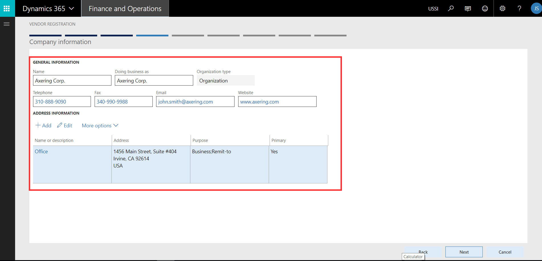This screenshot has height=261, width=542.
Task: Click the smiley feedback icon
Action: (x=485, y=9)
